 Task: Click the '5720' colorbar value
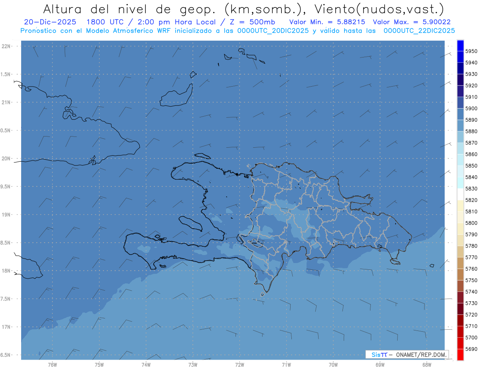(x=471, y=315)
